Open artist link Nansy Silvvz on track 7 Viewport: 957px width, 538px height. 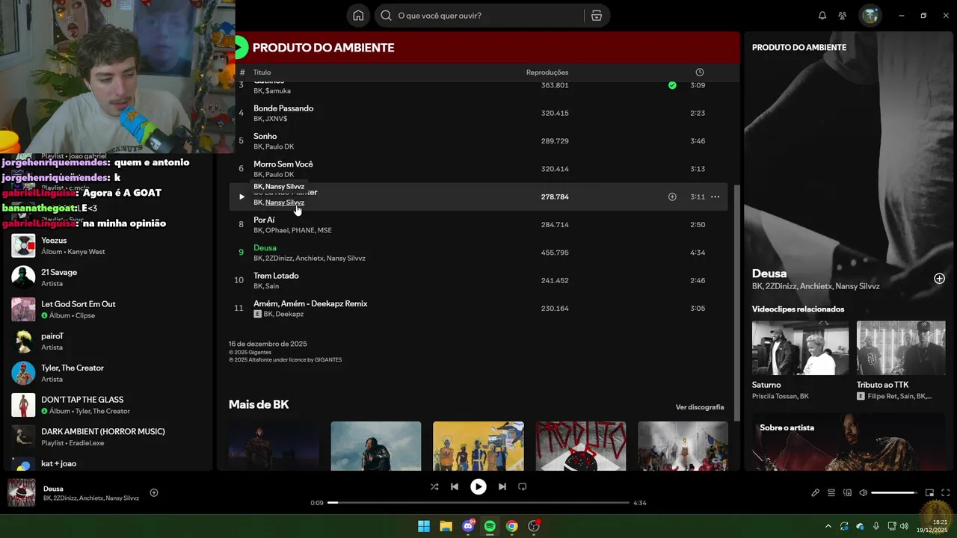(285, 202)
